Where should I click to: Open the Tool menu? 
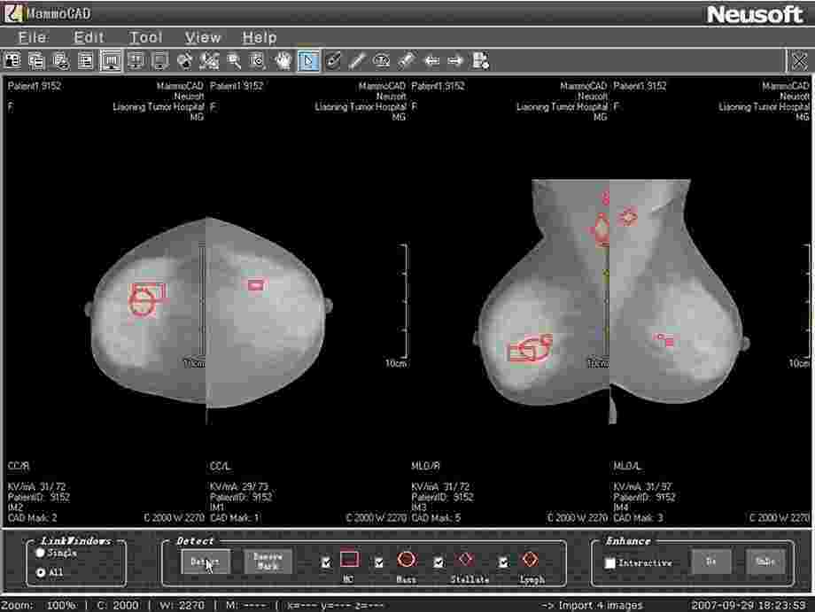coord(146,37)
